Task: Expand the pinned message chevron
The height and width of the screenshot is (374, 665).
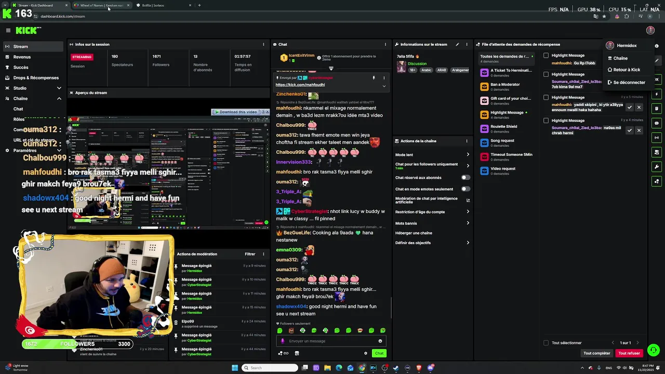Action: pyautogui.click(x=384, y=86)
